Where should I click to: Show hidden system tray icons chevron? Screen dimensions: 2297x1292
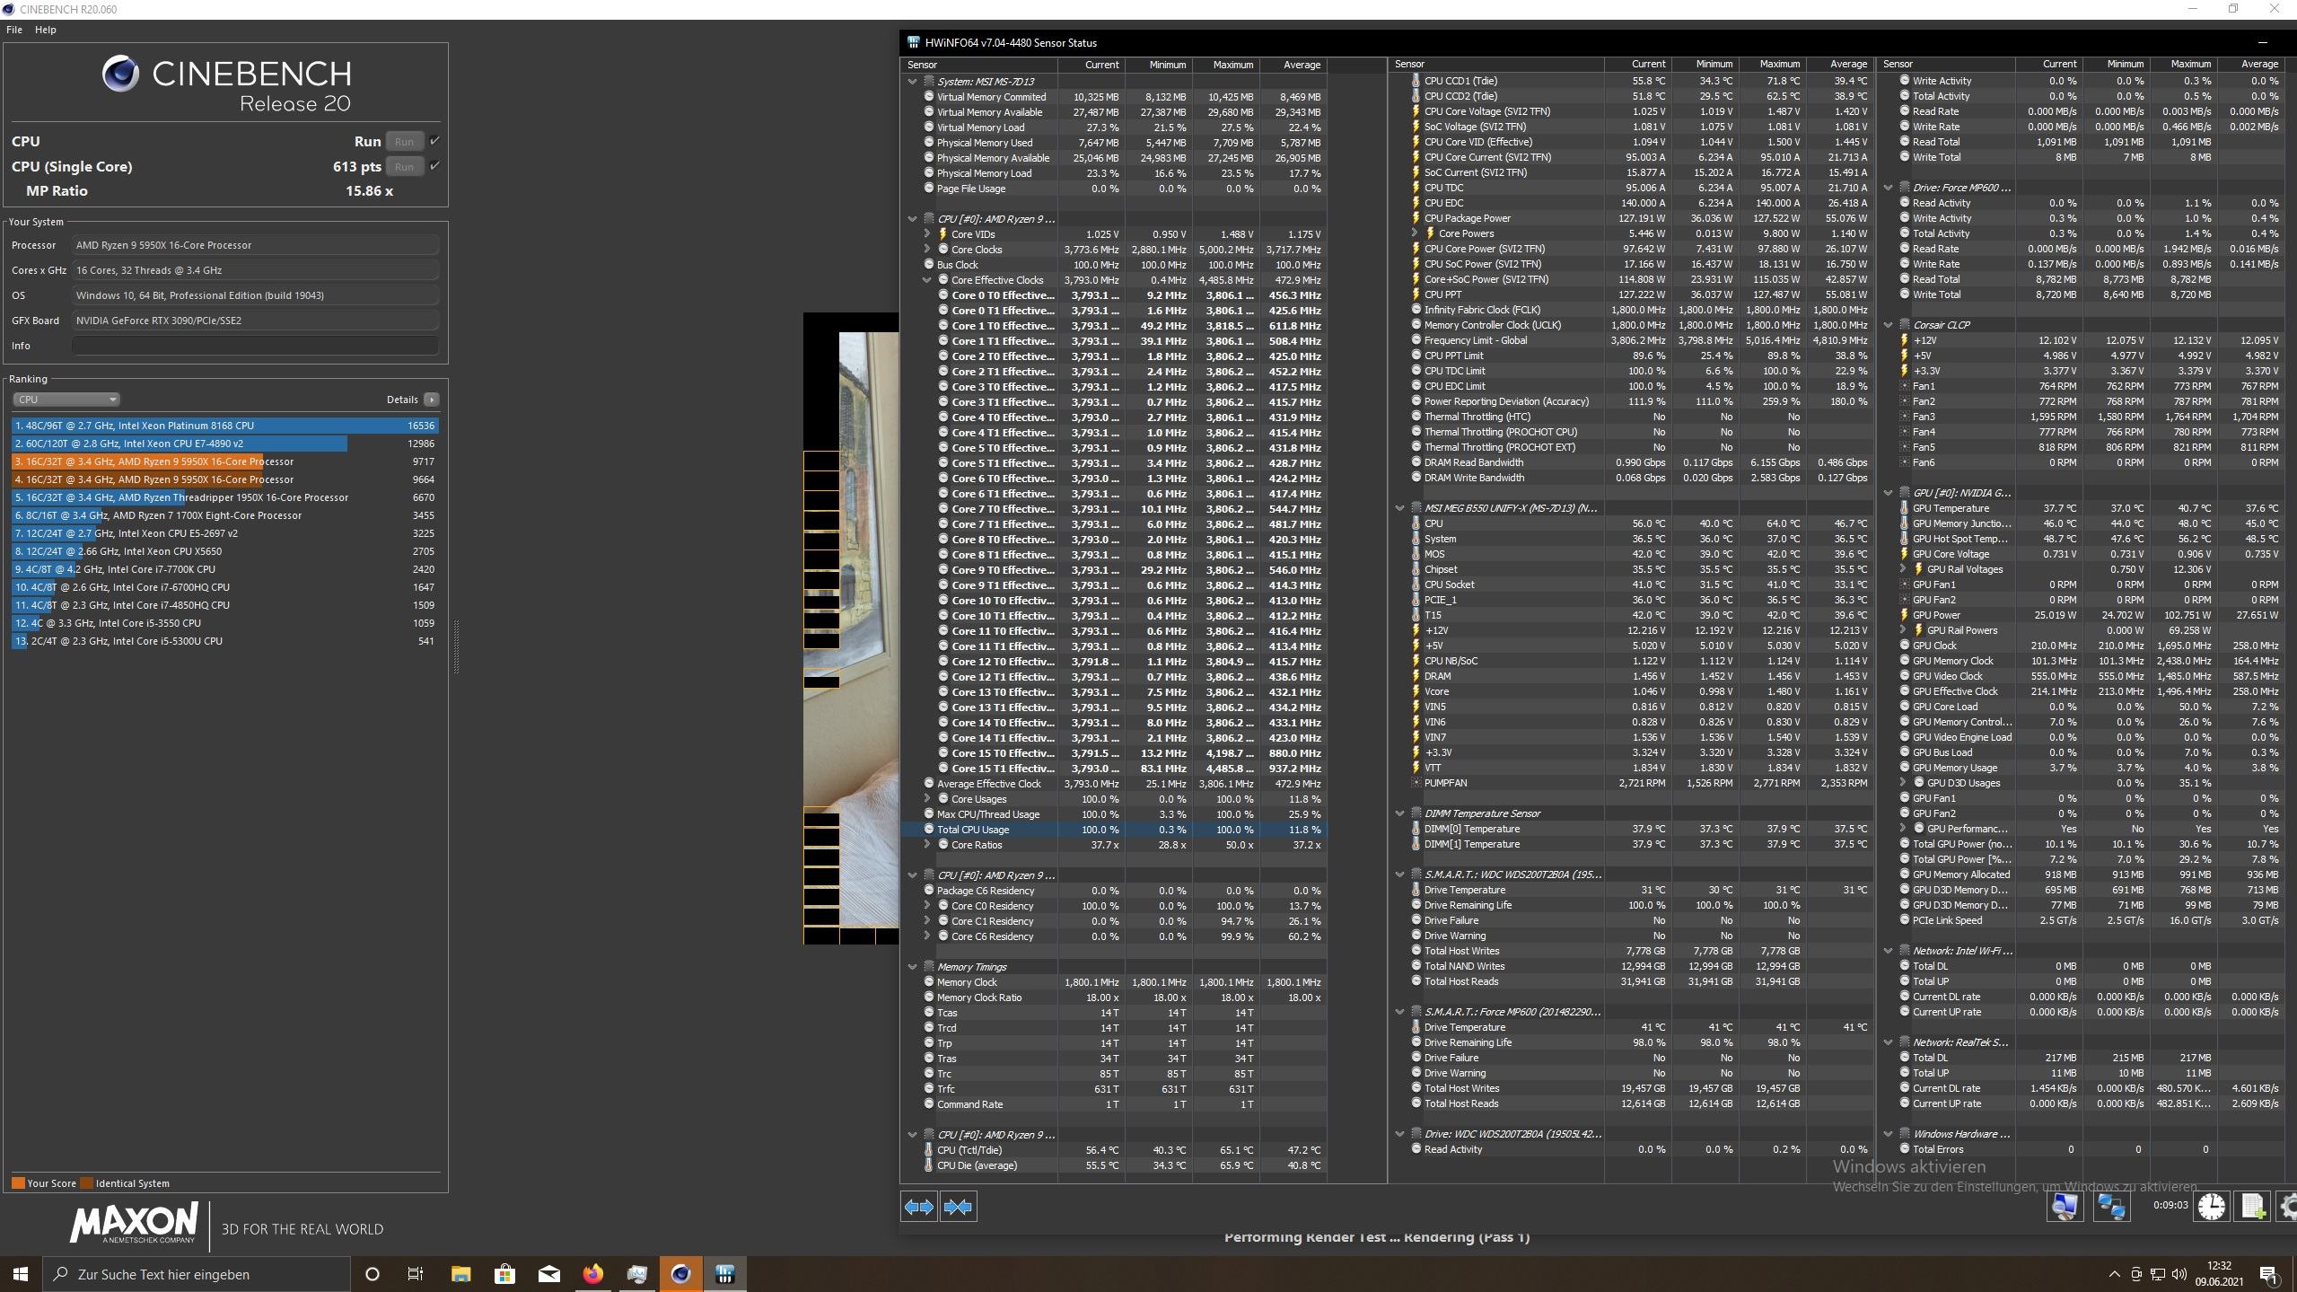coord(2114,1274)
